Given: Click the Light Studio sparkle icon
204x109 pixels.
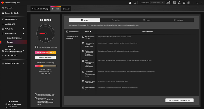Looking at the screenshot, I should coord(3,56).
